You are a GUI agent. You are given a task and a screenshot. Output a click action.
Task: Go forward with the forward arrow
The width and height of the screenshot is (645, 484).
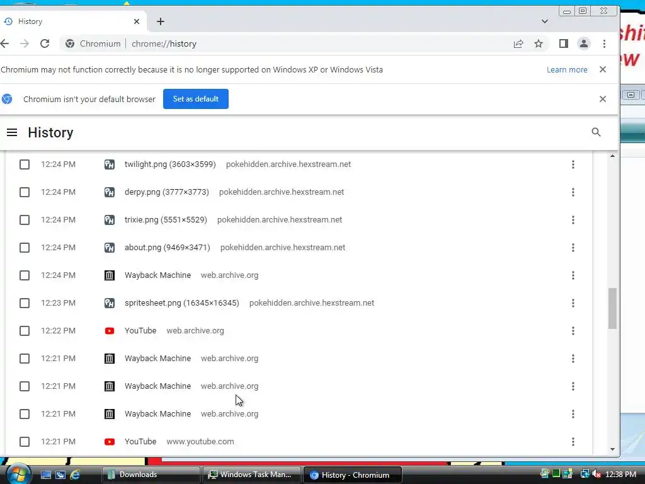click(25, 43)
